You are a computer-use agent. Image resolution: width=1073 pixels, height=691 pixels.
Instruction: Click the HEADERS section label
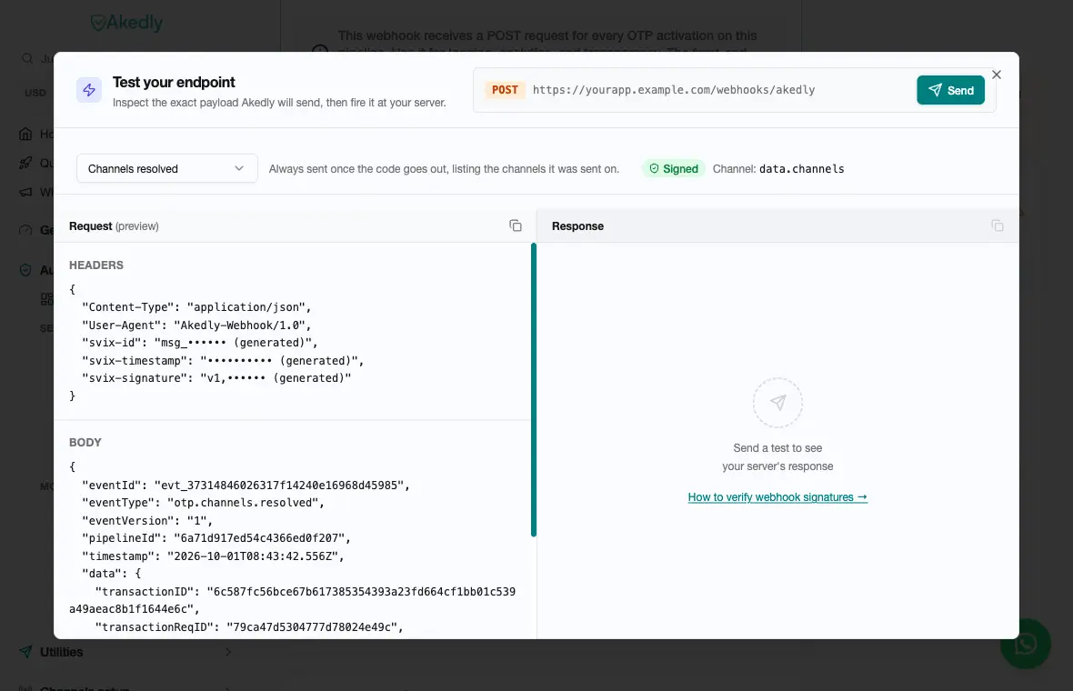coord(96,265)
